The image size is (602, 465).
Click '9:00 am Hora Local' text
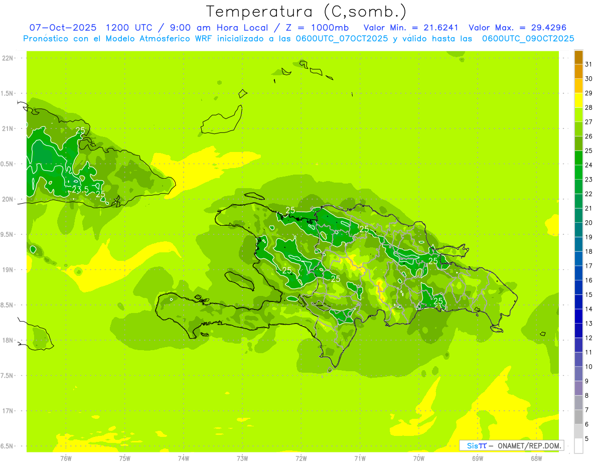(221, 28)
